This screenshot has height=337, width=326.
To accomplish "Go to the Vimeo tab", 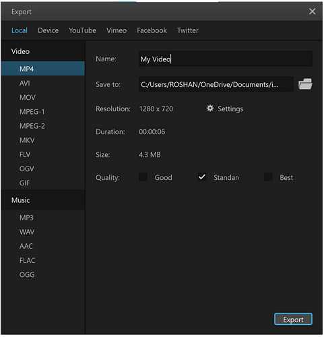I will [x=117, y=30].
